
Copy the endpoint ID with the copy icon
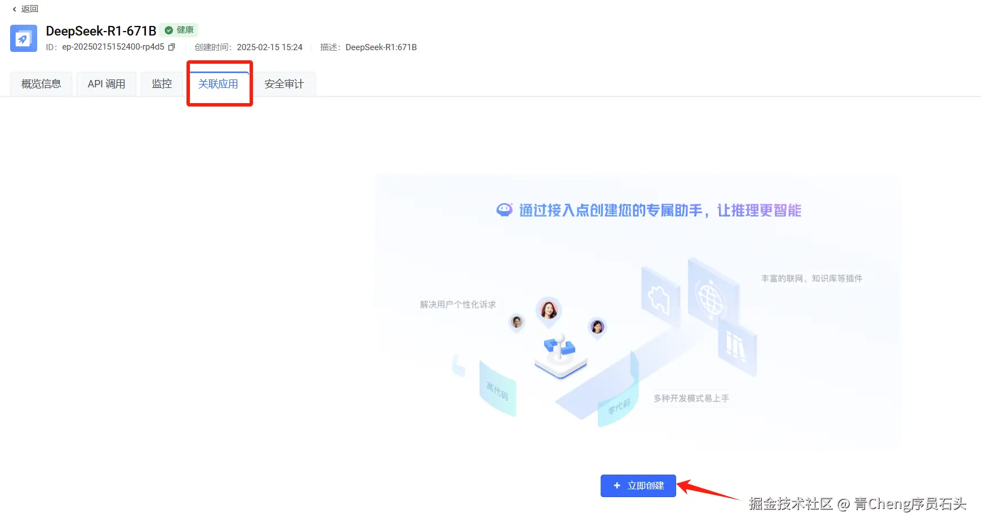coord(172,47)
